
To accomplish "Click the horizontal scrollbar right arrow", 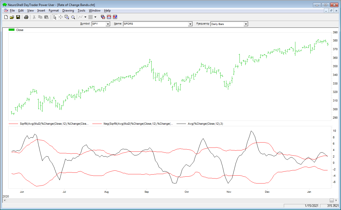I will 335,201.
